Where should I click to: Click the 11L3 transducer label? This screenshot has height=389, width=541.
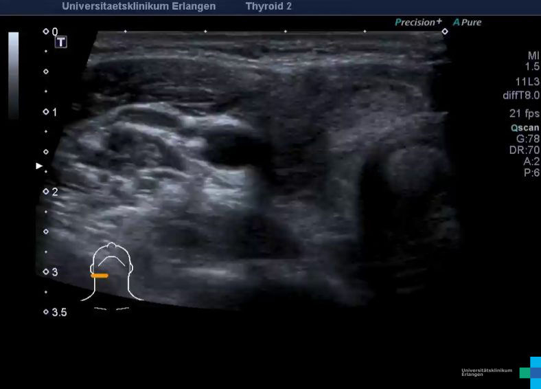[x=527, y=81]
